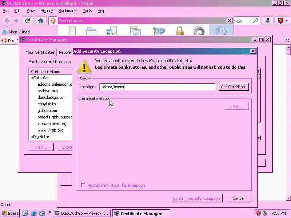The image size is (291, 218).
Task: Click the Certificate Name column header
Action: pyautogui.click(x=51, y=72)
